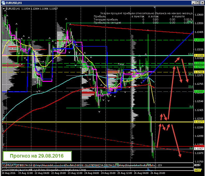Viewport: 205px width, 176px height.
Task: Click the 'Прибыль за сегодня' row label
Action: tap(107, 23)
